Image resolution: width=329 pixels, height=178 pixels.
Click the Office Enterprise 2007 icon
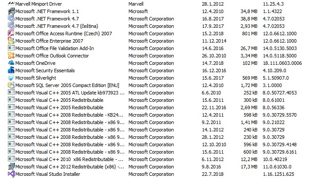pyautogui.click(x=11, y=41)
